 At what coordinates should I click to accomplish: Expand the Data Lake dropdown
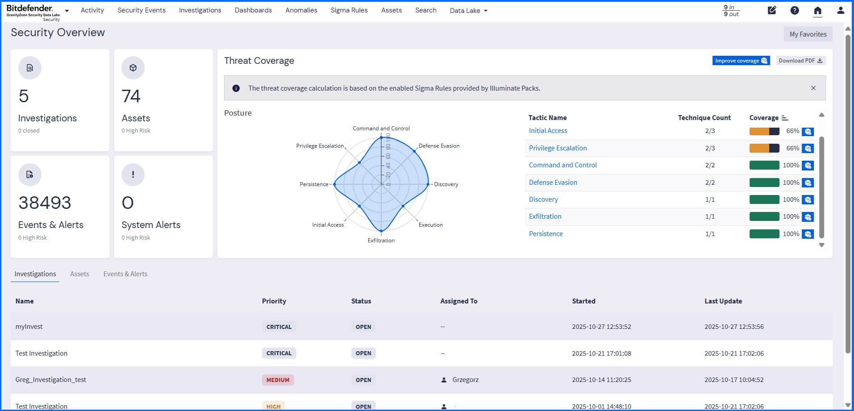coord(468,10)
